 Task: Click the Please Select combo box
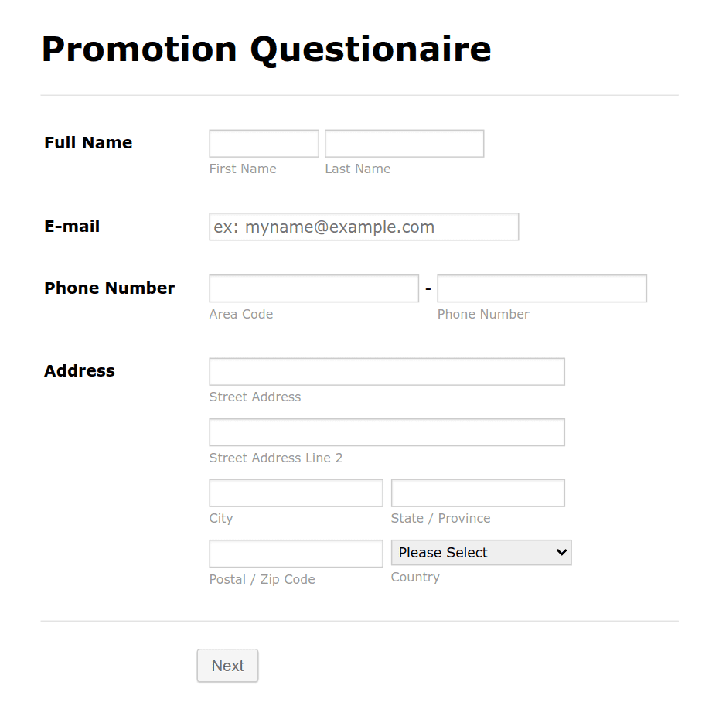click(481, 552)
